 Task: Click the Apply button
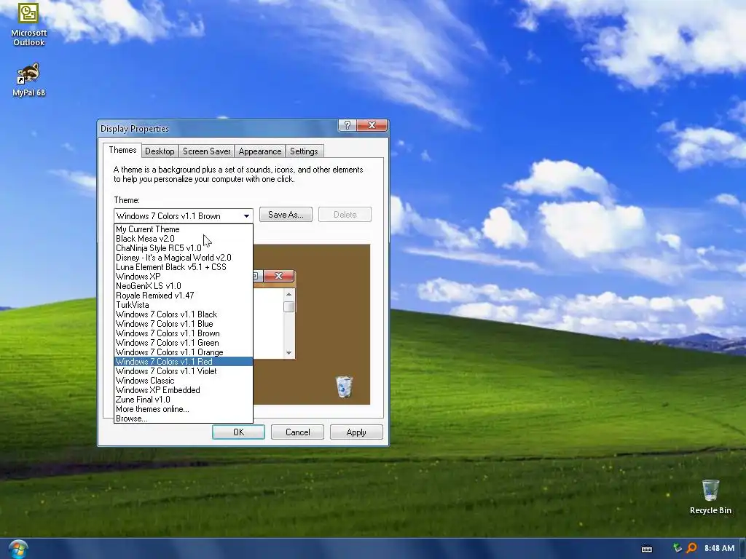pos(356,432)
